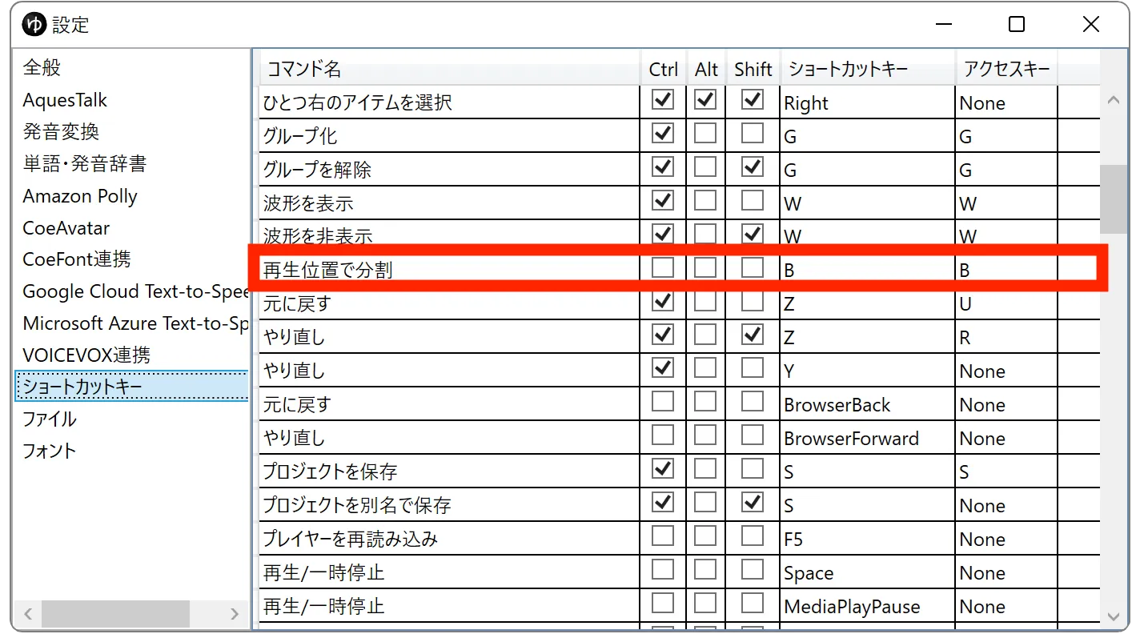The width and height of the screenshot is (1140, 642).
Task: Enable Shift for 再生位置で分割
Action: [753, 268]
